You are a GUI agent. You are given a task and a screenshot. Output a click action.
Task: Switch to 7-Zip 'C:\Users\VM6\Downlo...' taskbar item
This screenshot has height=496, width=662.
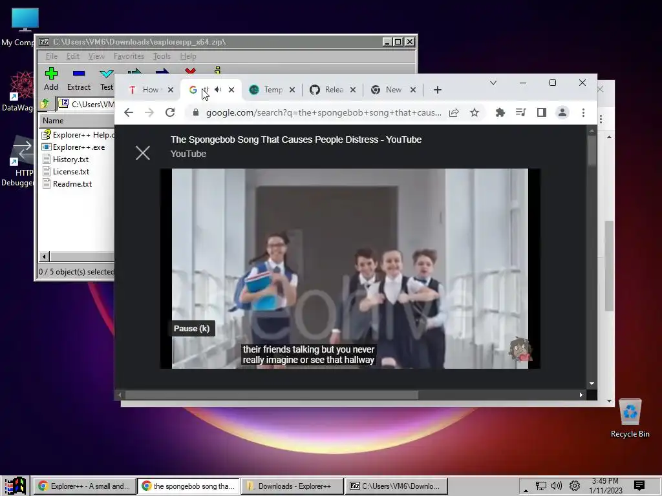pos(396,486)
